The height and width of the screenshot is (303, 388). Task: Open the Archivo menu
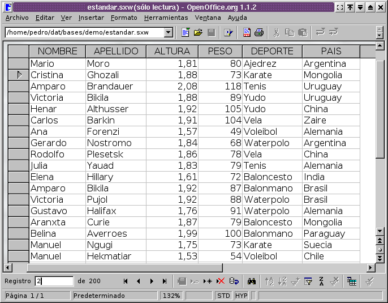point(16,18)
